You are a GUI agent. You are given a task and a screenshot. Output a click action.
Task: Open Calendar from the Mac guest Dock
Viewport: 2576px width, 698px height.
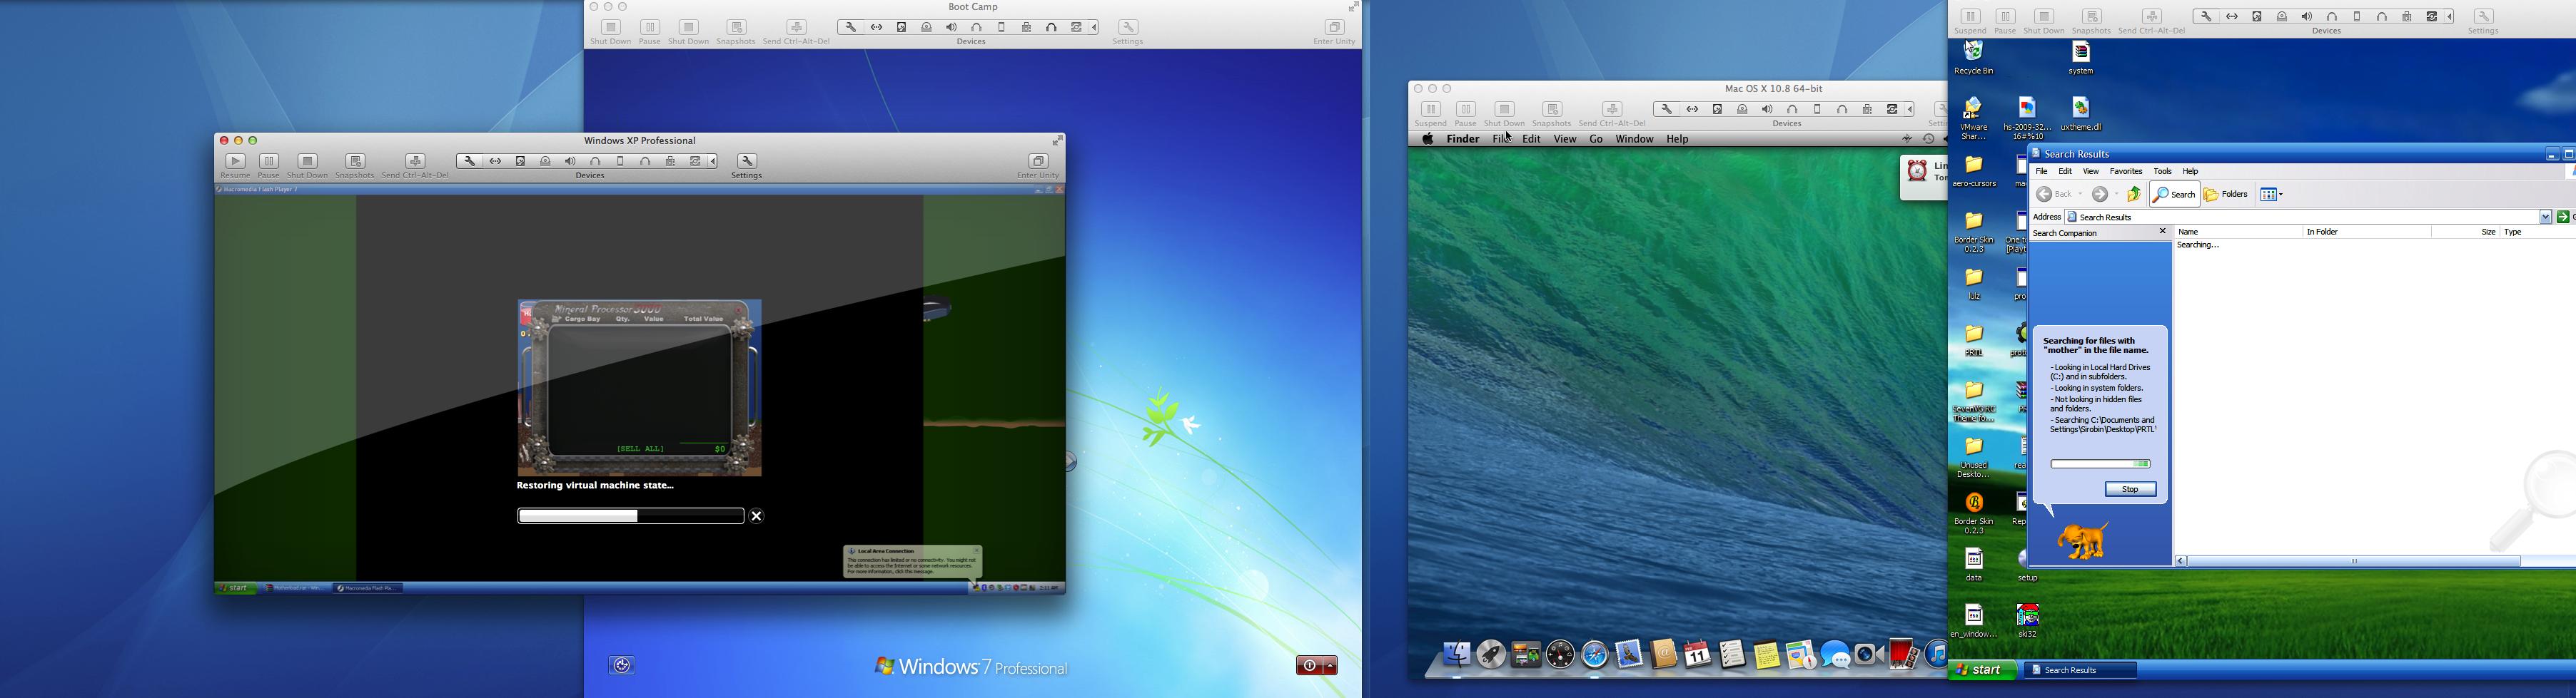tap(1698, 655)
